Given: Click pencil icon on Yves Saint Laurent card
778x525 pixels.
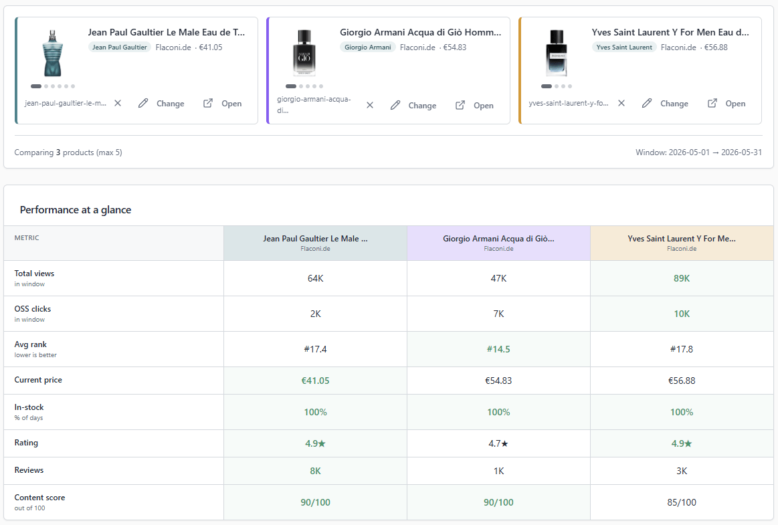Looking at the screenshot, I should [x=646, y=103].
